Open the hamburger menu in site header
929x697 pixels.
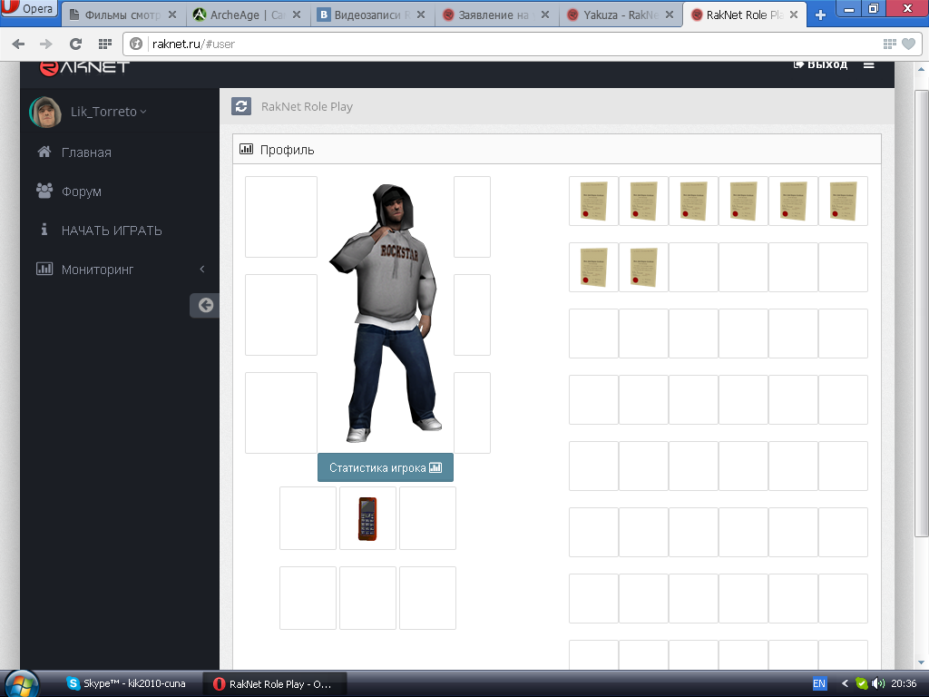(868, 64)
